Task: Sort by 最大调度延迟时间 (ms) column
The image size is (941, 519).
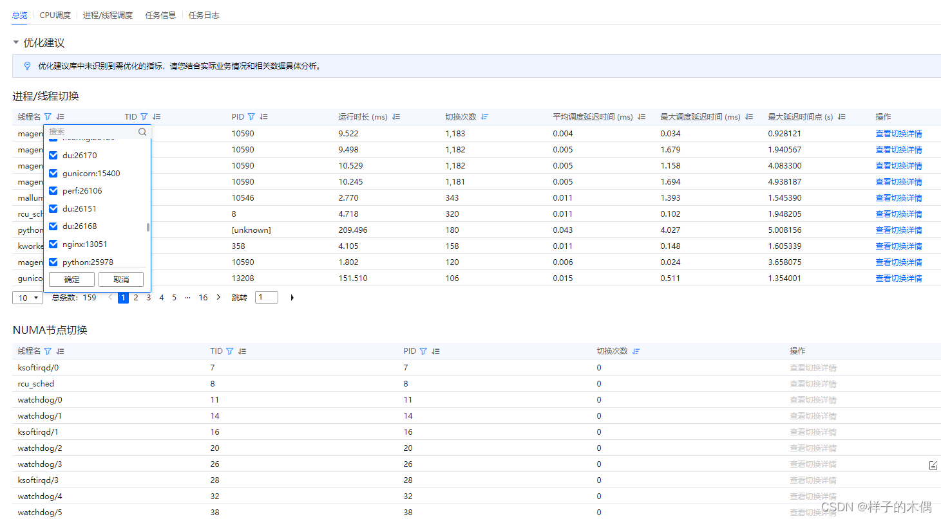Action: 749,117
